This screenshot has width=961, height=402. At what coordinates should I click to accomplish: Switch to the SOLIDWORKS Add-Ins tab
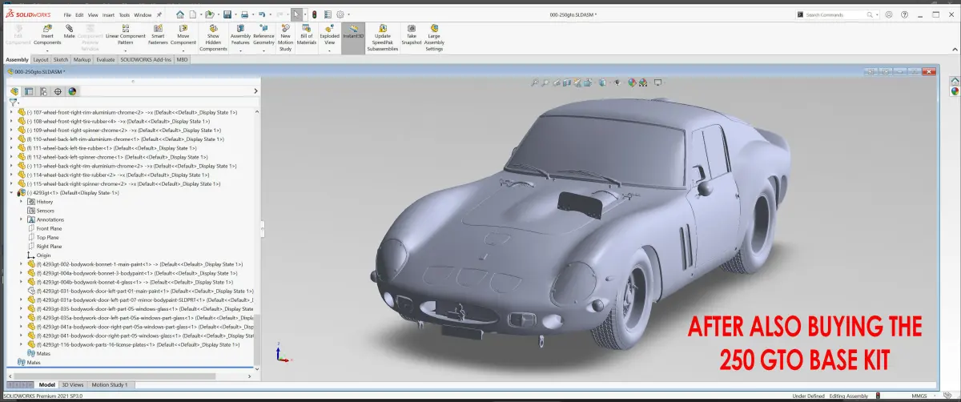point(146,59)
